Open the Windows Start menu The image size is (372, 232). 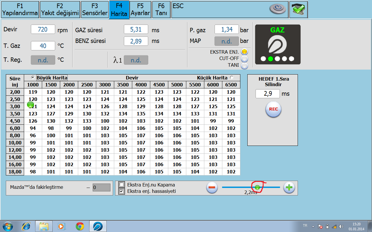tap(8, 226)
